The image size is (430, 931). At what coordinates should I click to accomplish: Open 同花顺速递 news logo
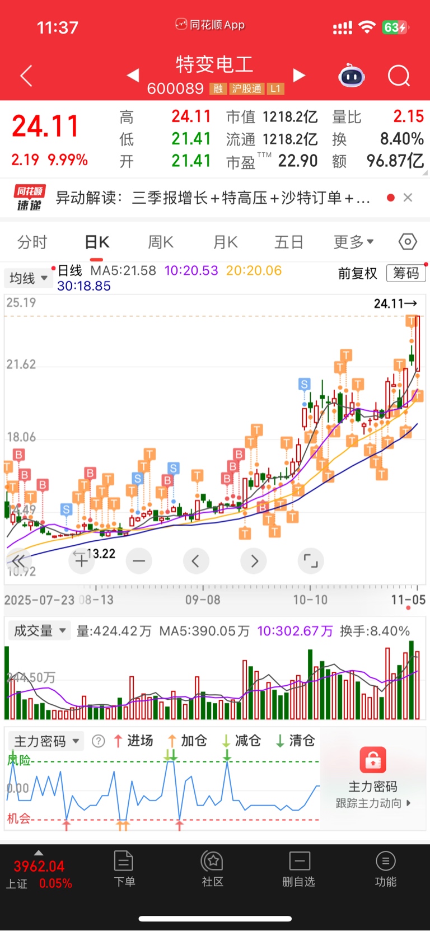[29, 198]
